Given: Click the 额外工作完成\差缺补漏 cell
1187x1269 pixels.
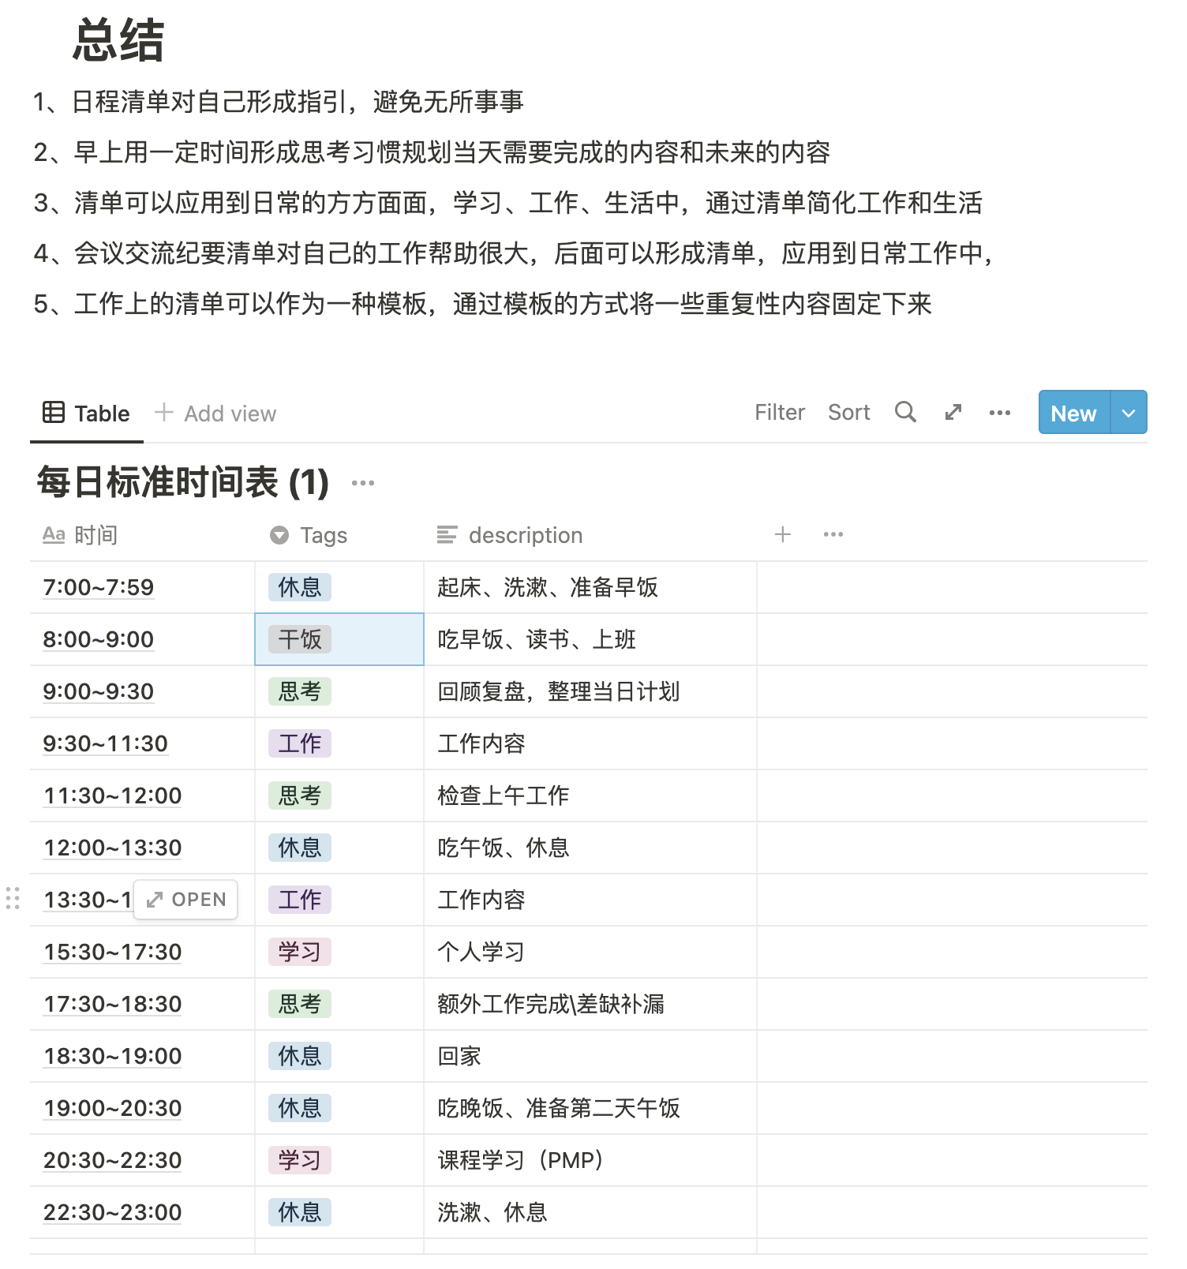Looking at the screenshot, I should (x=590, y=1004).
